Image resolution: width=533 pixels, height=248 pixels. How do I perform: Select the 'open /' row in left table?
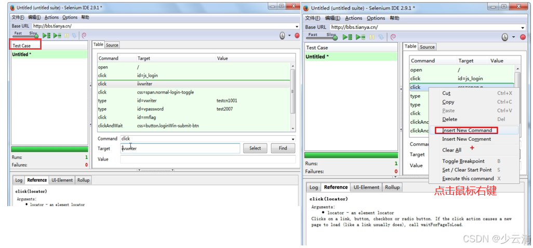(194, 67)
